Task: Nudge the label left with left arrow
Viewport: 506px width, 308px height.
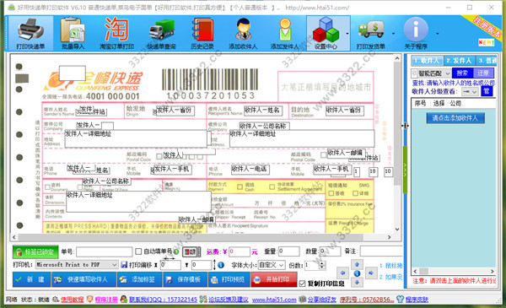Action: click(342, 273)
